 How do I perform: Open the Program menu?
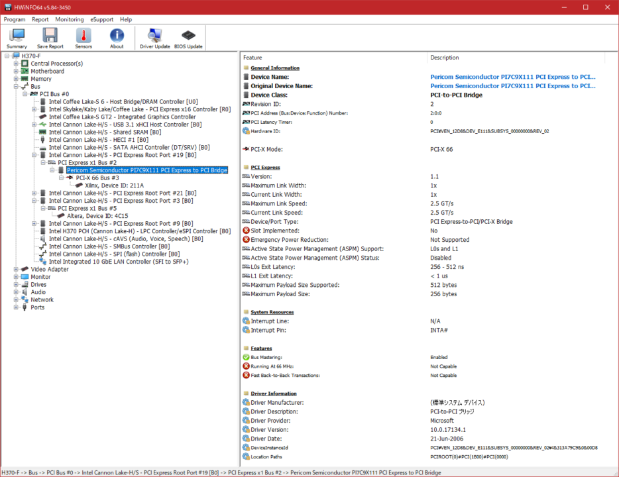coord(15,19)
